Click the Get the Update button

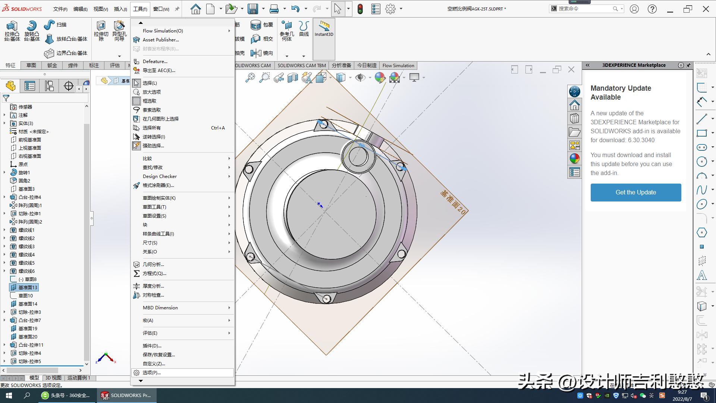pyautogui.click(x=635, y=192)
